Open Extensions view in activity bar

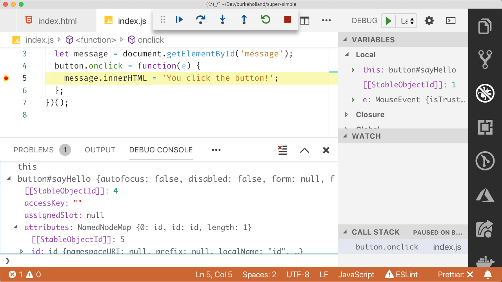tap(485, 127)
